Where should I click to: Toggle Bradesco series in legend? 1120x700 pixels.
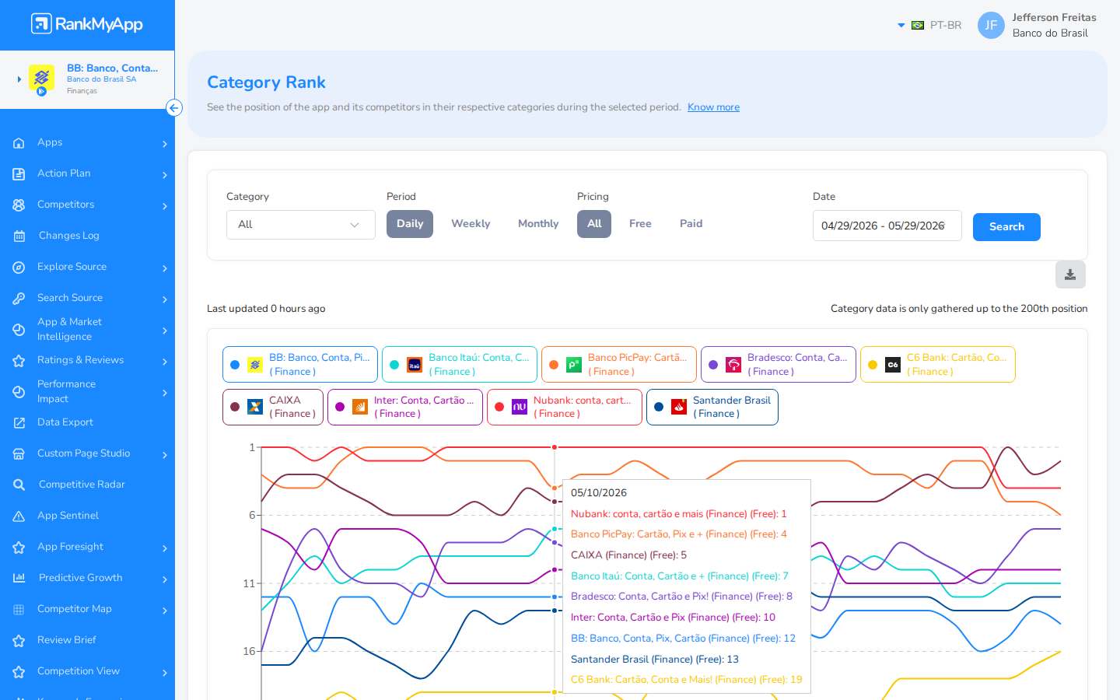click(779, 364)
